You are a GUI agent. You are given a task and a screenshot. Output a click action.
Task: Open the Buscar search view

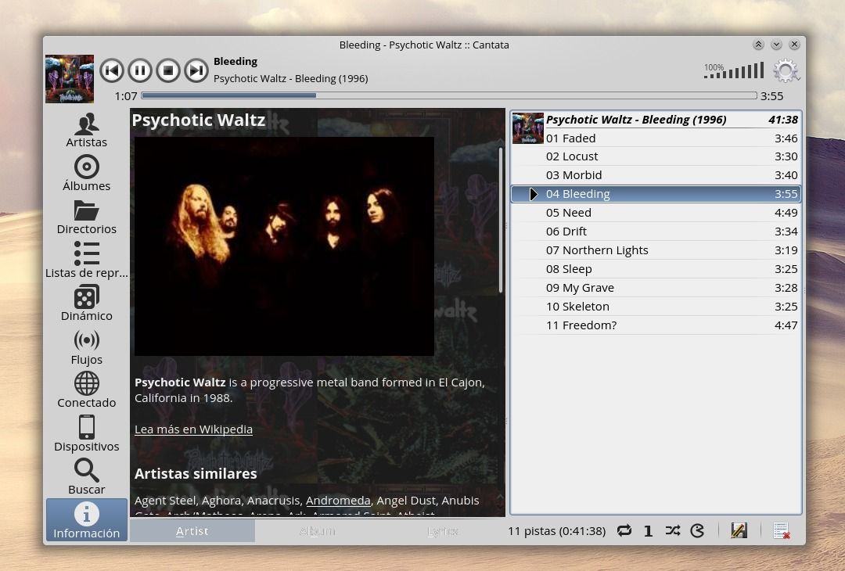pyautogui.click(x=86, y=477)
